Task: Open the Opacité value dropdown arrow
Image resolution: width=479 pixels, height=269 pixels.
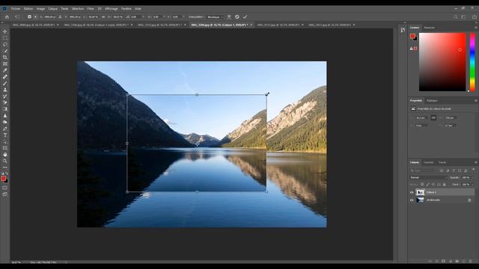Action: pos(472,177)
